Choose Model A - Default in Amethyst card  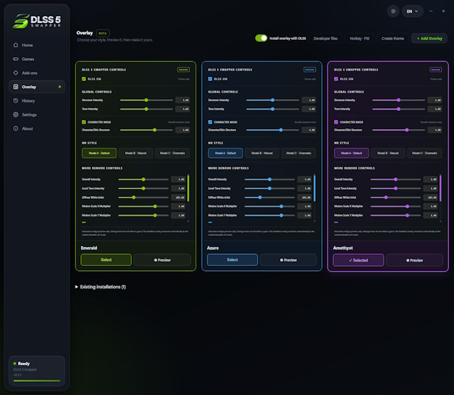(x=351, y=153)
